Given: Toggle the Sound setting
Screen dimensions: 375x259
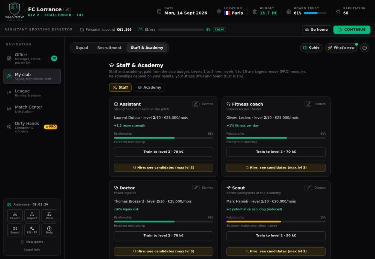Looking at the screenshot, I should click(15, 230).
